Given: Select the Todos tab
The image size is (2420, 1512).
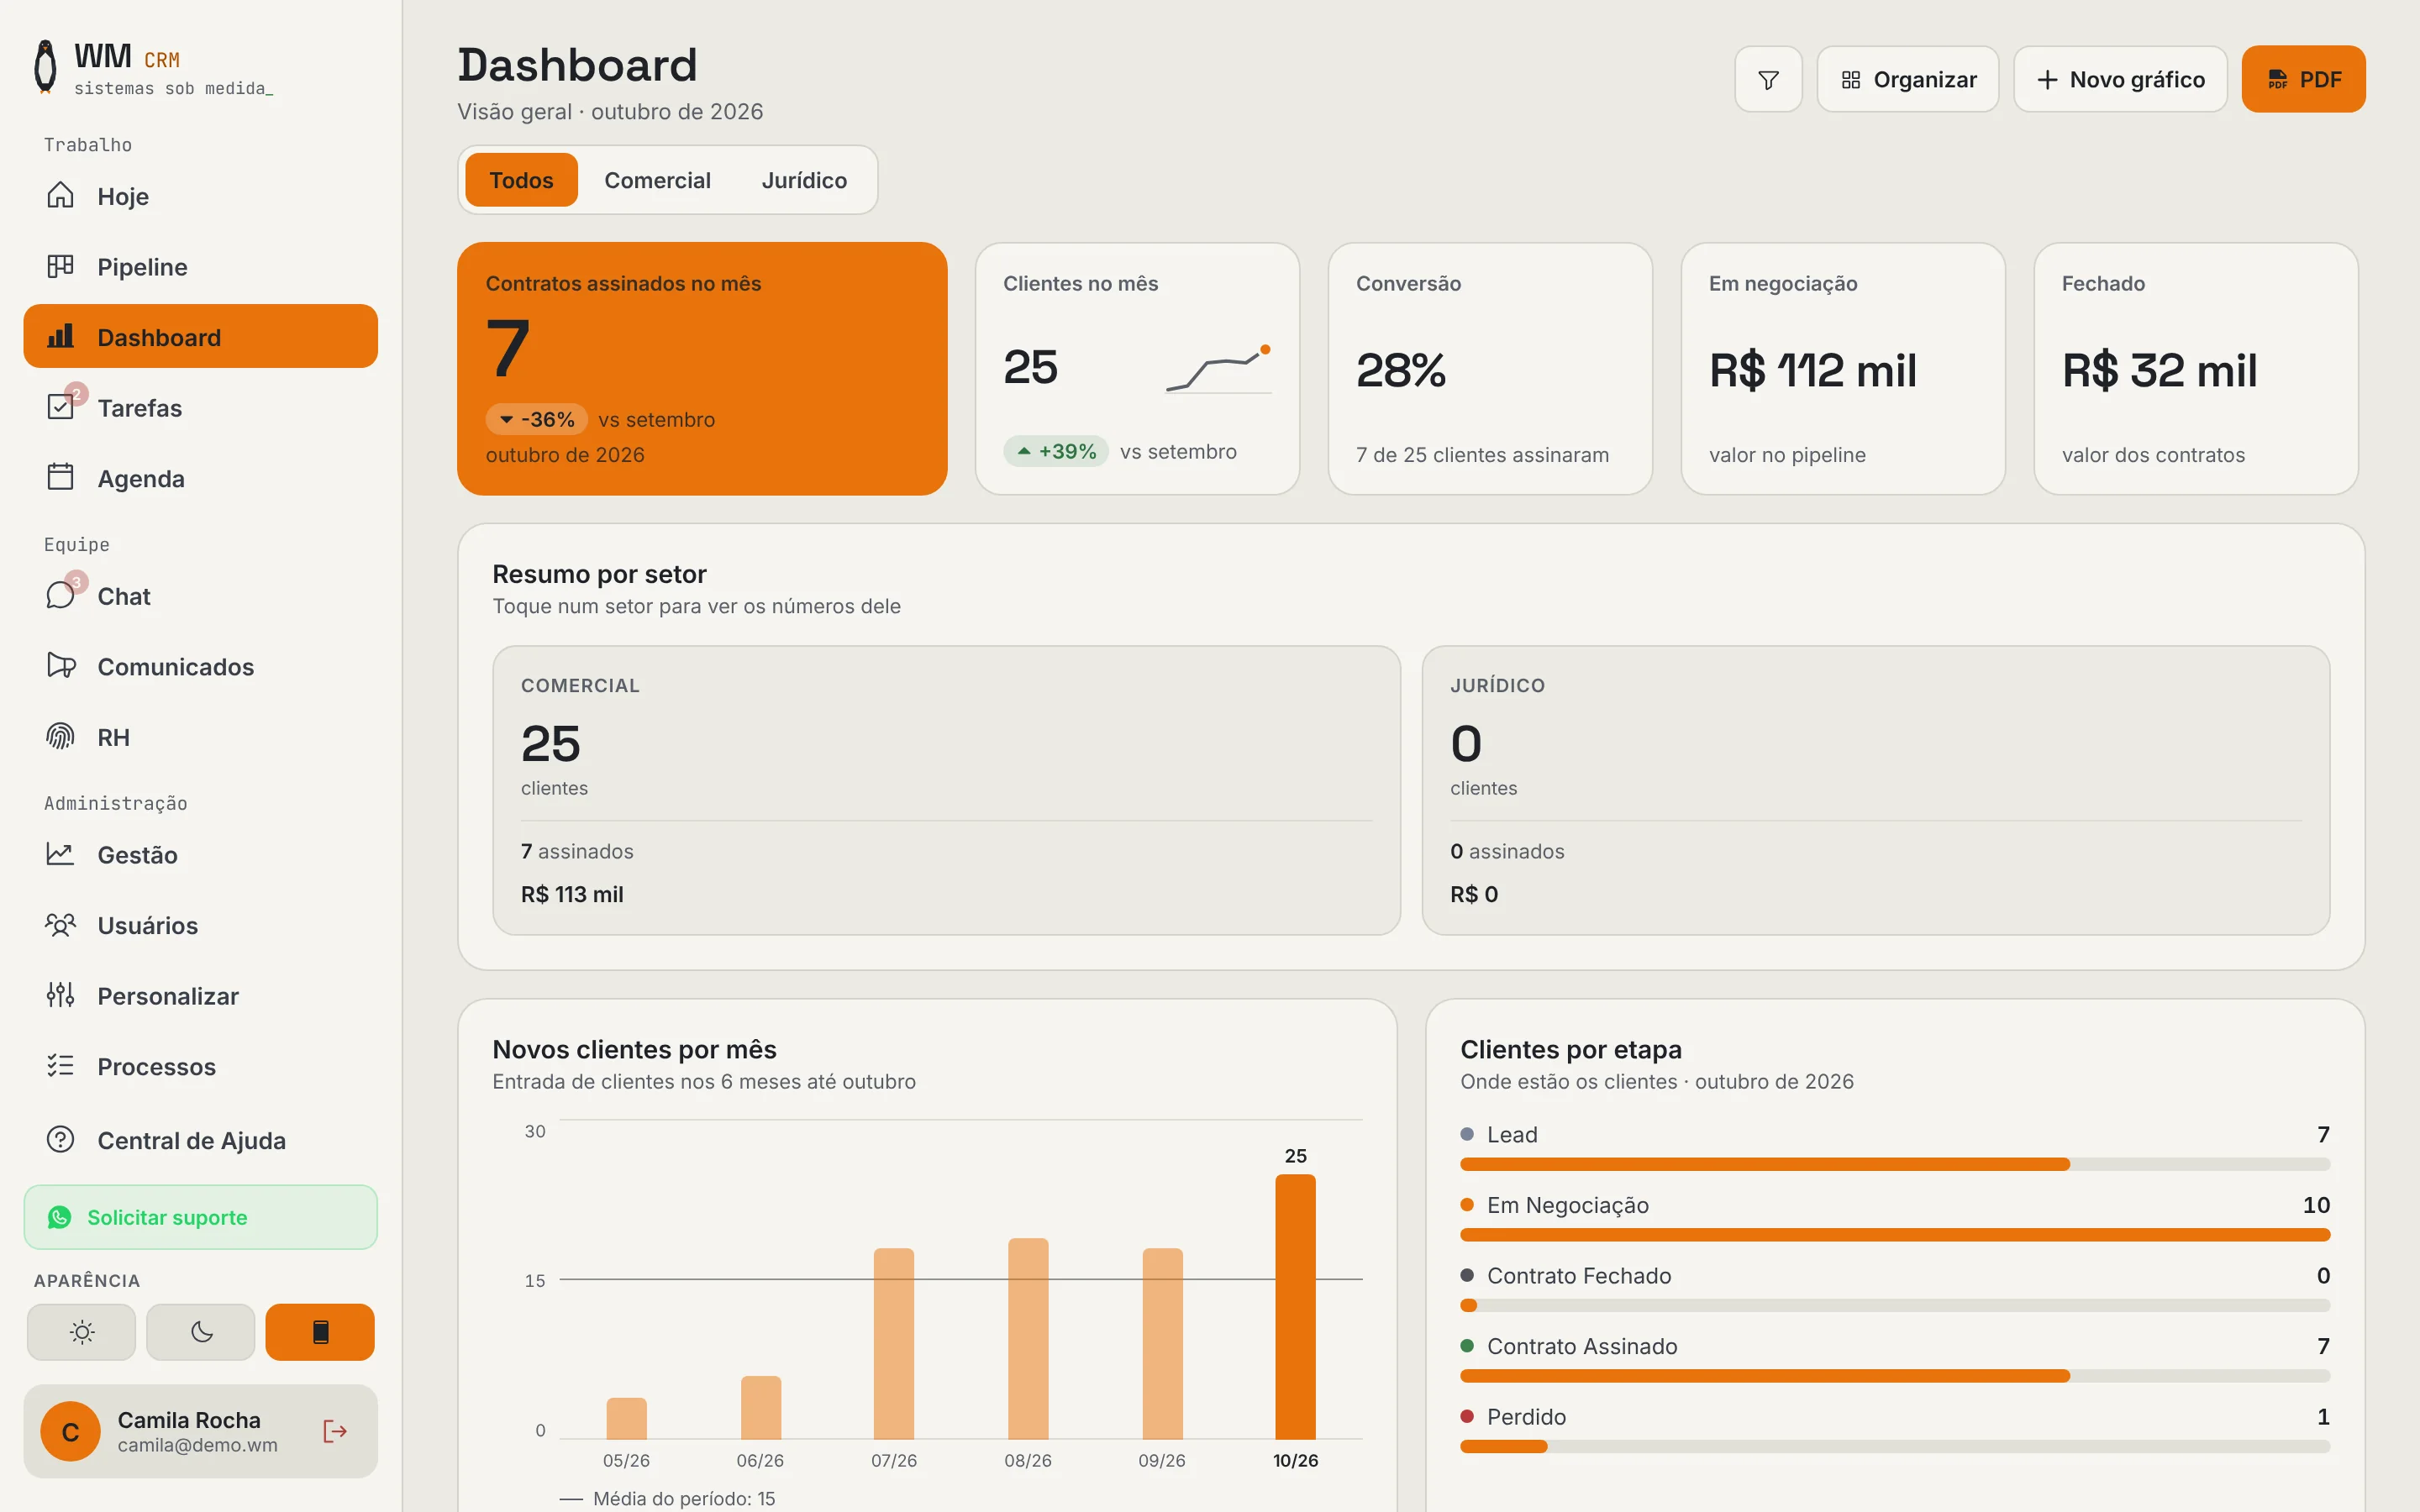Looking at the screenshot, I should click(521, 180).
